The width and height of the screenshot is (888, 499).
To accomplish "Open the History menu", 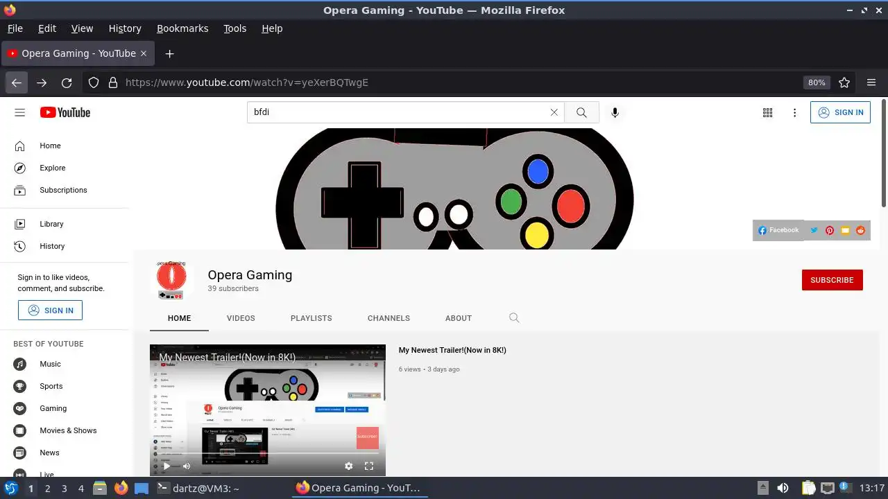I will tap(125, 28).
